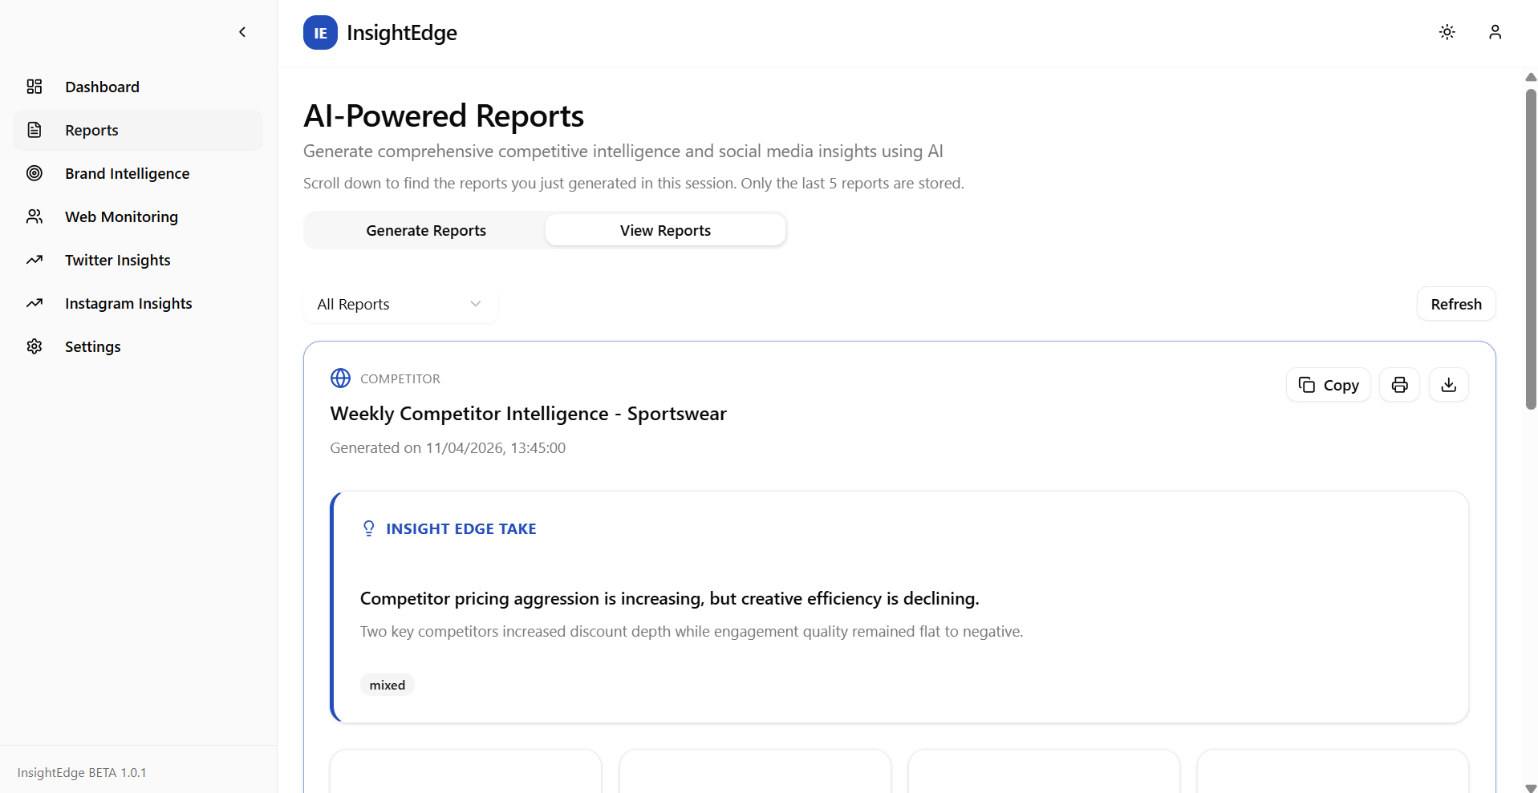Toggle light/dark theme with the sun icon

coord(1447,32)
